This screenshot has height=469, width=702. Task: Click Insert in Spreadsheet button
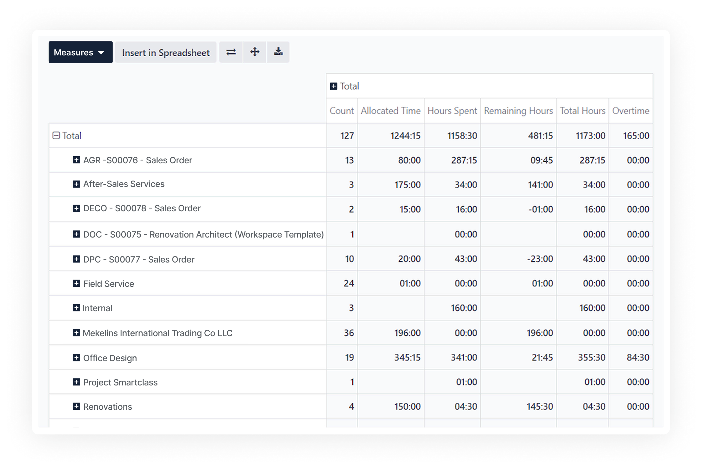166,52
